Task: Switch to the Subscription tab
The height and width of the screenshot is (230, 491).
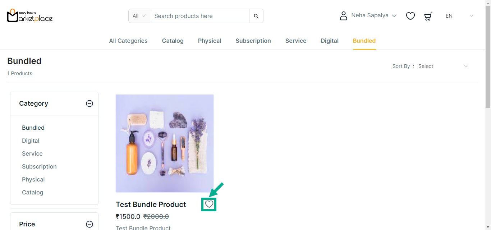Action: tap(253, 41)
